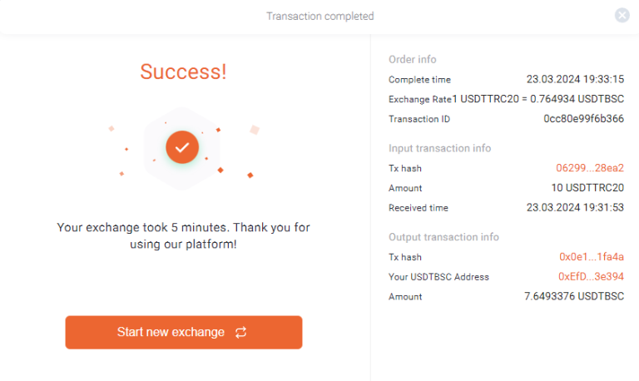Click the output amount 7.6493376 USDTBSC

574,296
